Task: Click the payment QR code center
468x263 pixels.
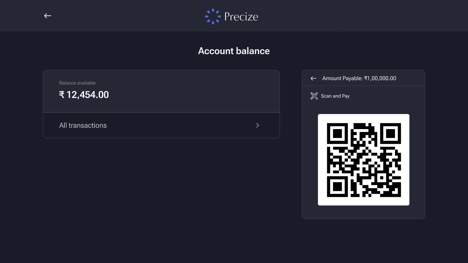Action: click(x=364, y=160)
